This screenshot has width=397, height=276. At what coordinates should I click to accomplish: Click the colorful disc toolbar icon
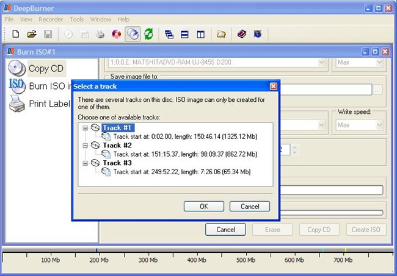tap(116, 34)
